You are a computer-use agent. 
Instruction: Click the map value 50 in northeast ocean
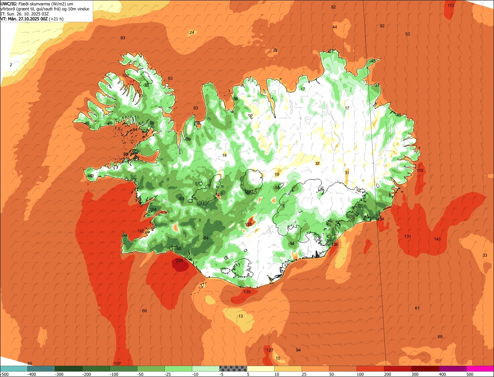pyautogui.click(x=408, y=34)
